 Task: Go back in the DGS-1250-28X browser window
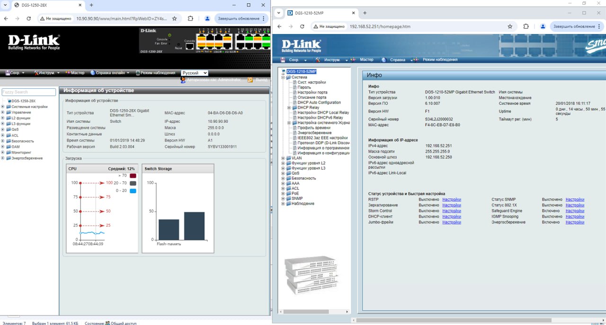pyautogui.click(x=6, y=18)
